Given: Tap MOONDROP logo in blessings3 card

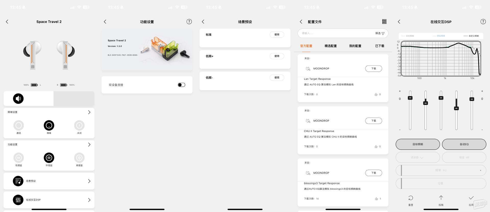Looking at the screenshot, I should tap(308, 173).
